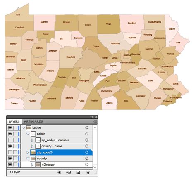
Task: Select the zip_code3 - number row
Action: coord(57,140)
